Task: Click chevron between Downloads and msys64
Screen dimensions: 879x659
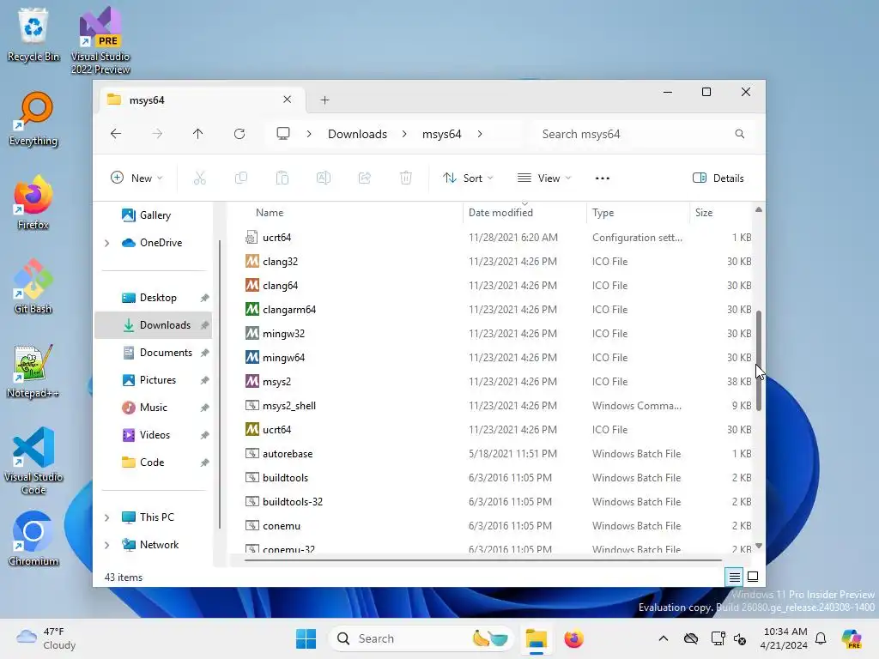Action: (x=404, y=134)
